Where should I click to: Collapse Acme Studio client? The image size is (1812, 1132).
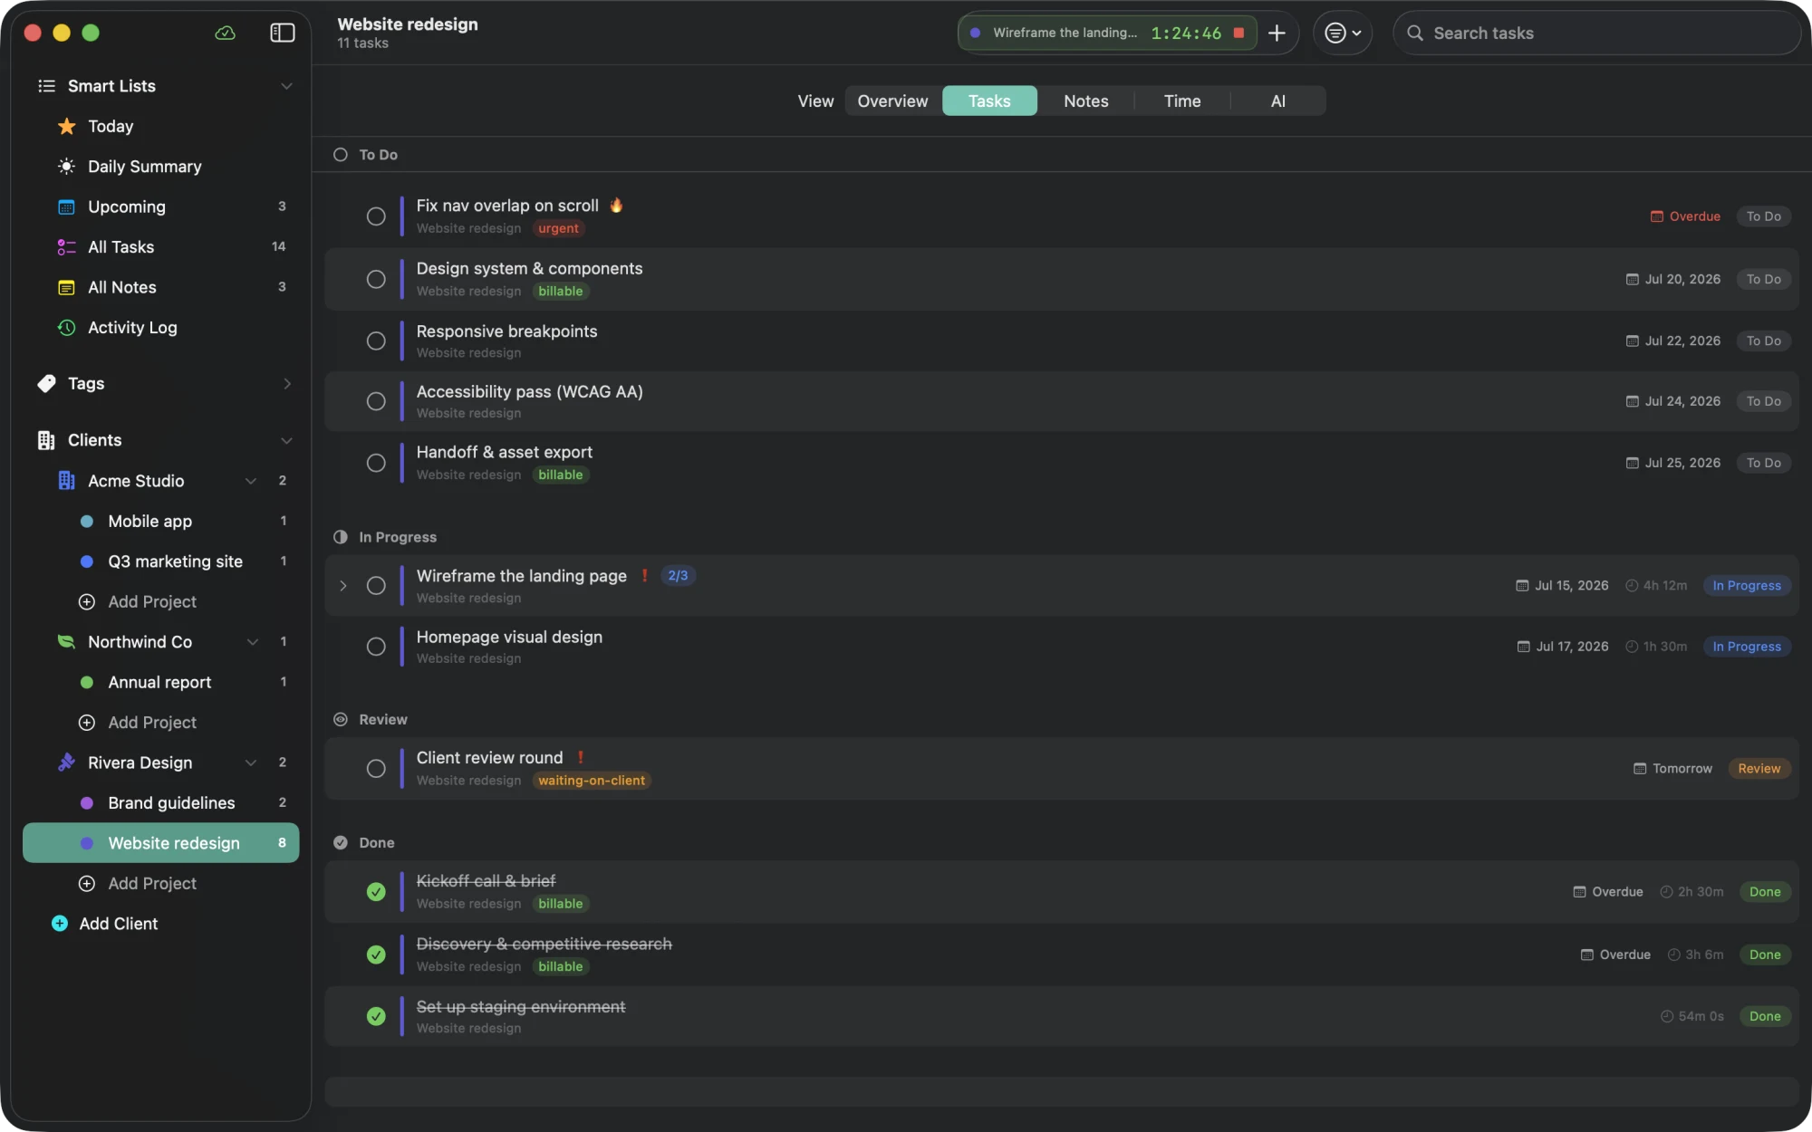point(251,481)
